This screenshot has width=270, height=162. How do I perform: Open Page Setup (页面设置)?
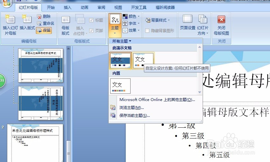pyautogui.click(x=187, y=23)
